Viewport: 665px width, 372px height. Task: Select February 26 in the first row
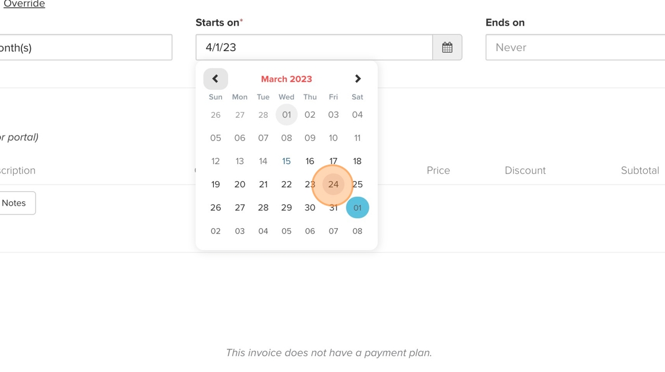point(216,115)
